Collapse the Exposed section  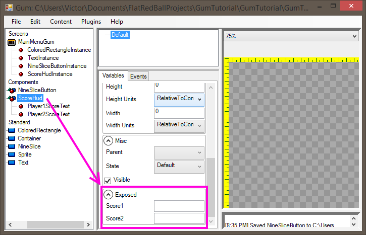(x=108, y=194)
